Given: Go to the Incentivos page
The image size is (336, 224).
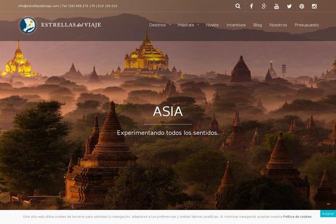Looking at the screenshot, I should (x=236, y=25).
